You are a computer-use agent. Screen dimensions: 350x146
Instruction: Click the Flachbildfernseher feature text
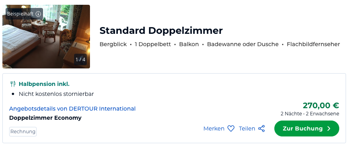click(313, 45)
